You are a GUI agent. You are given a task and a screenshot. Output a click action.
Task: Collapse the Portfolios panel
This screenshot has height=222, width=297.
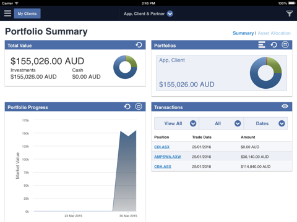[285, 45]
